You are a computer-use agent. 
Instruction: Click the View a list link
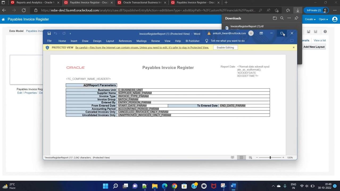pos(320,41)
